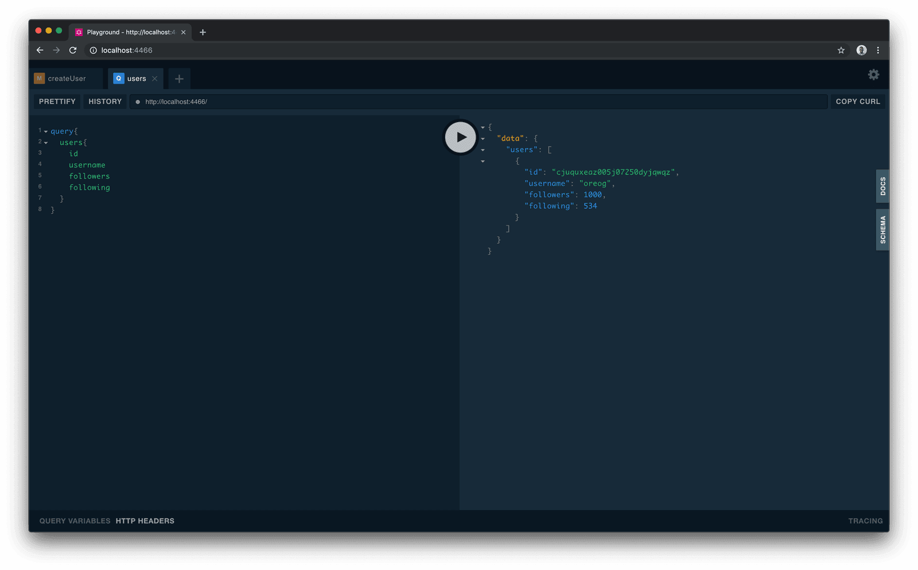918x570 pixels.
Task: Open the SCHEMA side panel
Action: 882,229
